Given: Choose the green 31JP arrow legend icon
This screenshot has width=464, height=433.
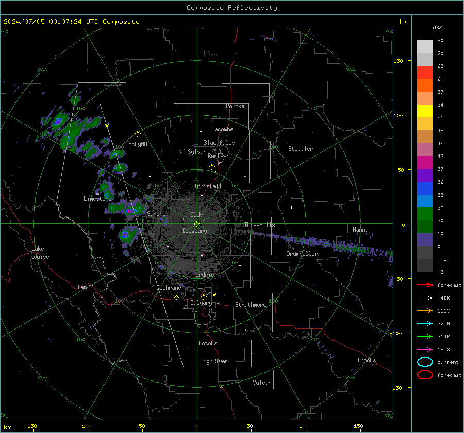Looking at the screenshot, I should pyautogui.click(x=425, y=336).
